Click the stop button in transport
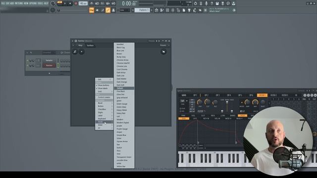 tap(70, 3)
